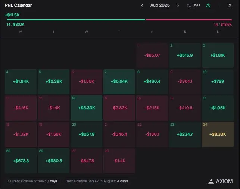Select day 8 cell showing +$480.4
240x189 pixels.
pos(152,82)
